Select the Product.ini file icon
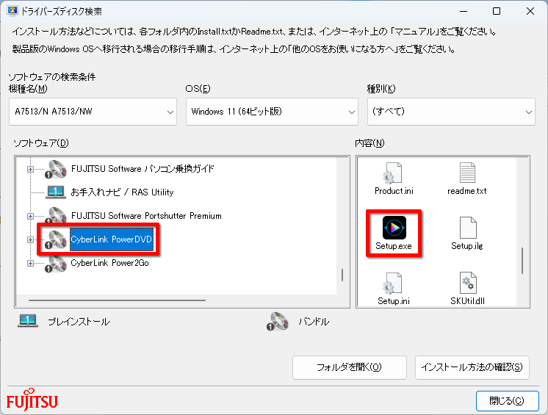 click(x=394, y=173)
